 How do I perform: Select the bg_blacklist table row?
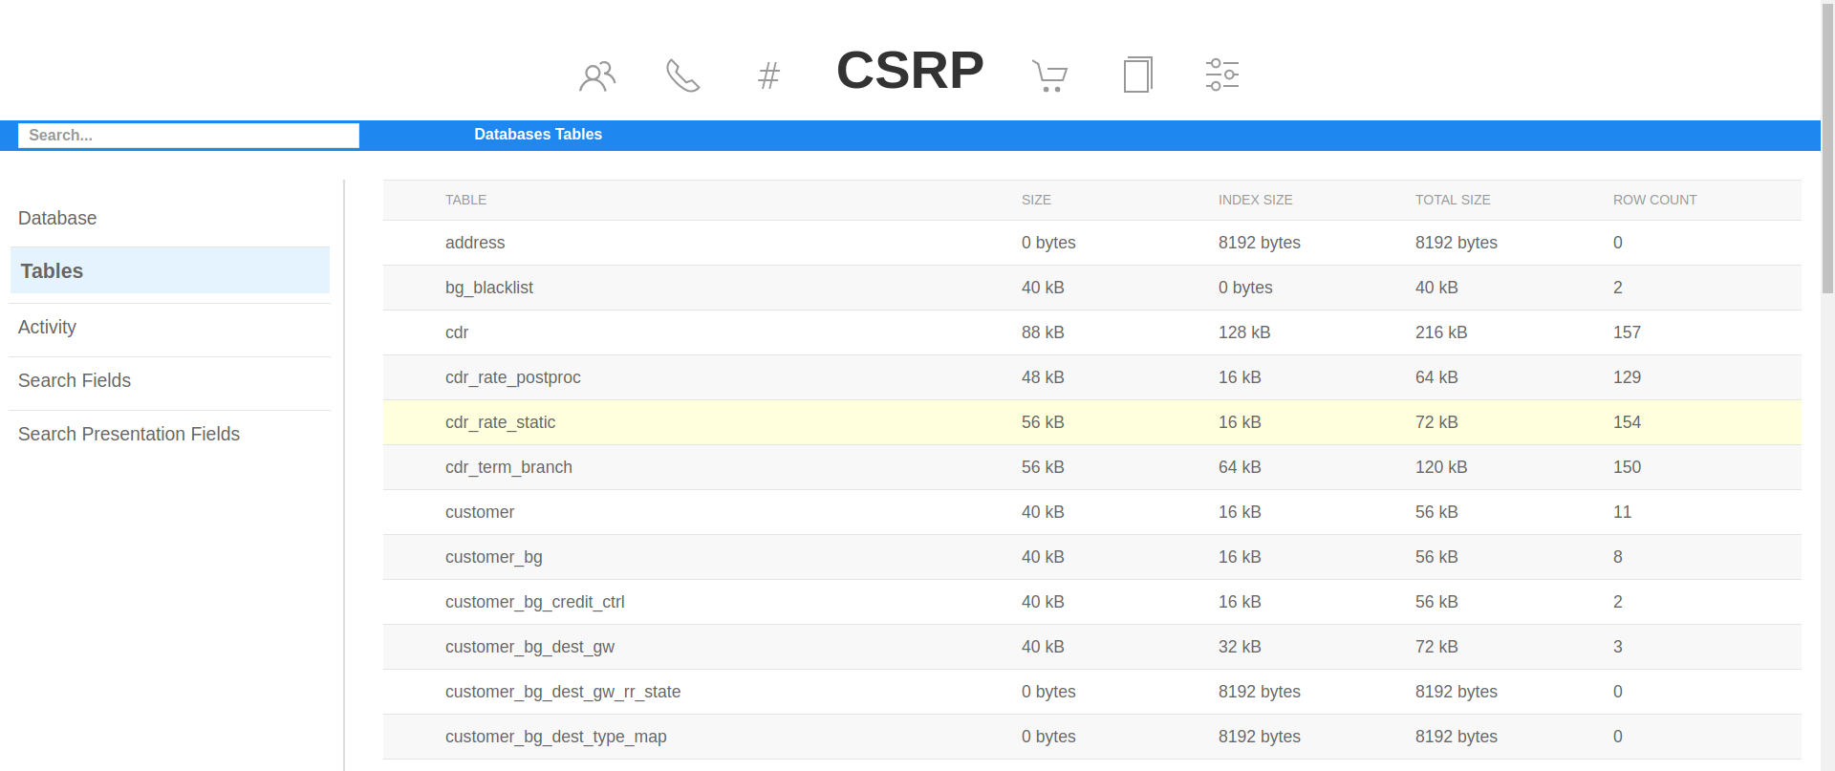[488, 288]
